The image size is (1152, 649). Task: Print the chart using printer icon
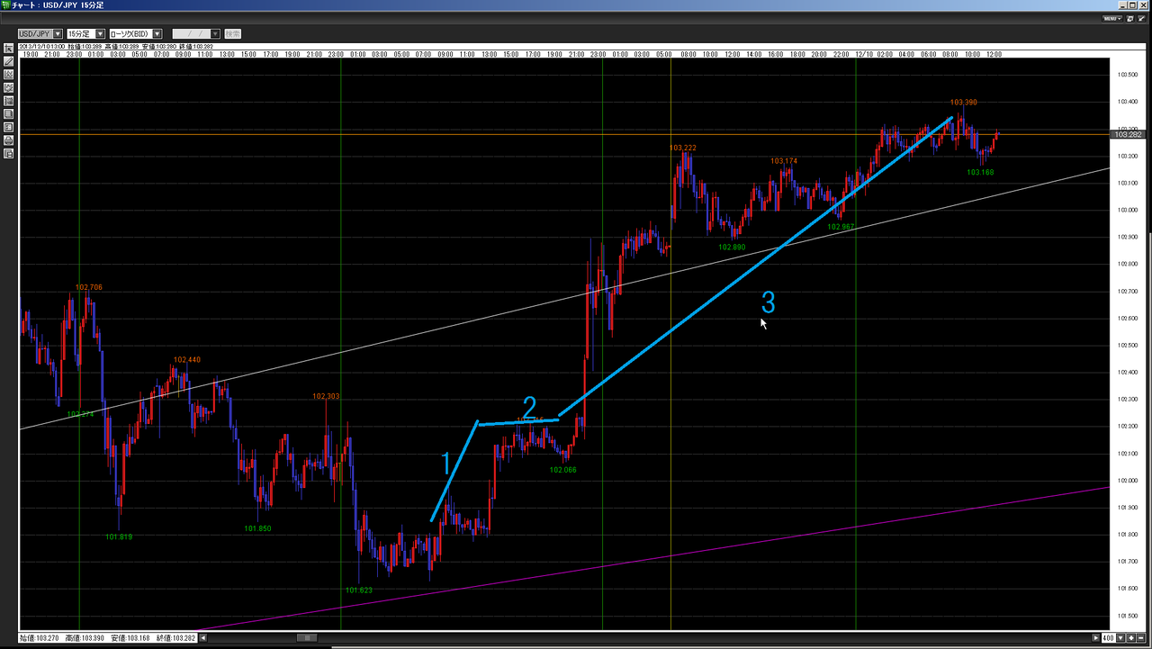[x=9, y=140]
